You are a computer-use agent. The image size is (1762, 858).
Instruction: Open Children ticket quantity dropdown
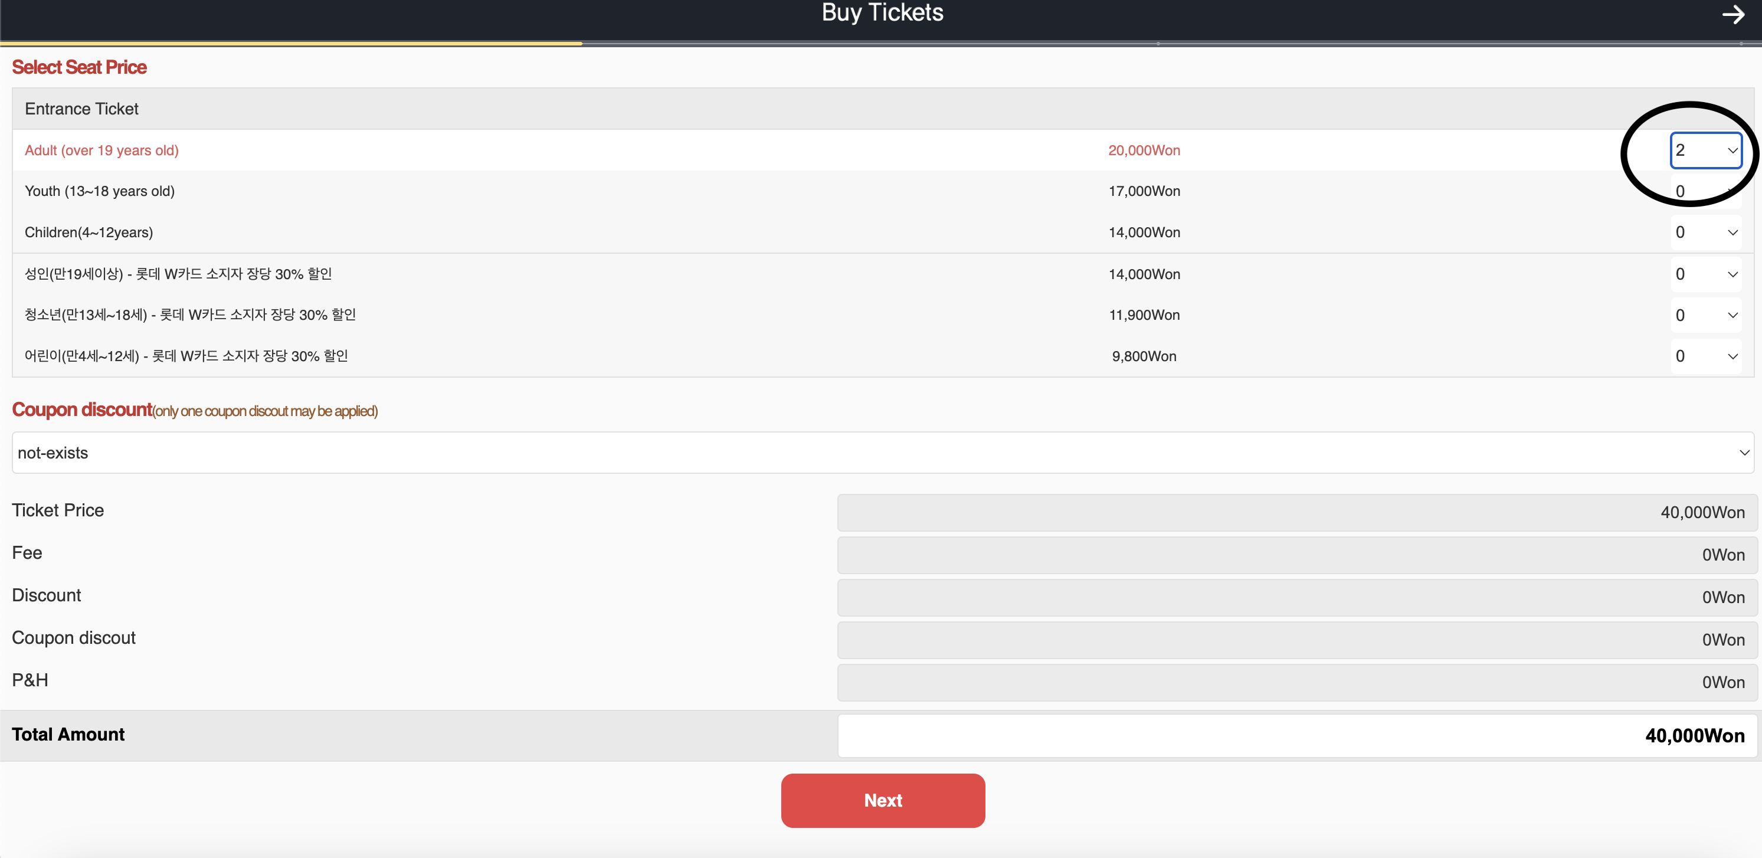pos(1706,232)
